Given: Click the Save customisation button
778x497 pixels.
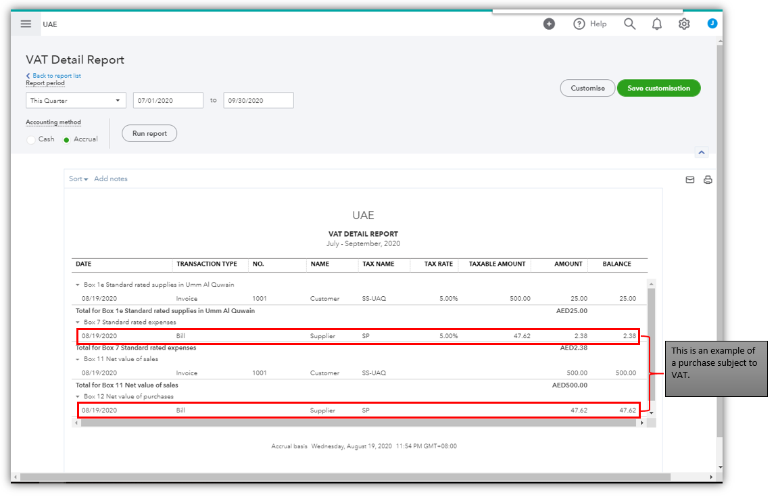Looking at the screenshot, I should [x=658, y=88].
